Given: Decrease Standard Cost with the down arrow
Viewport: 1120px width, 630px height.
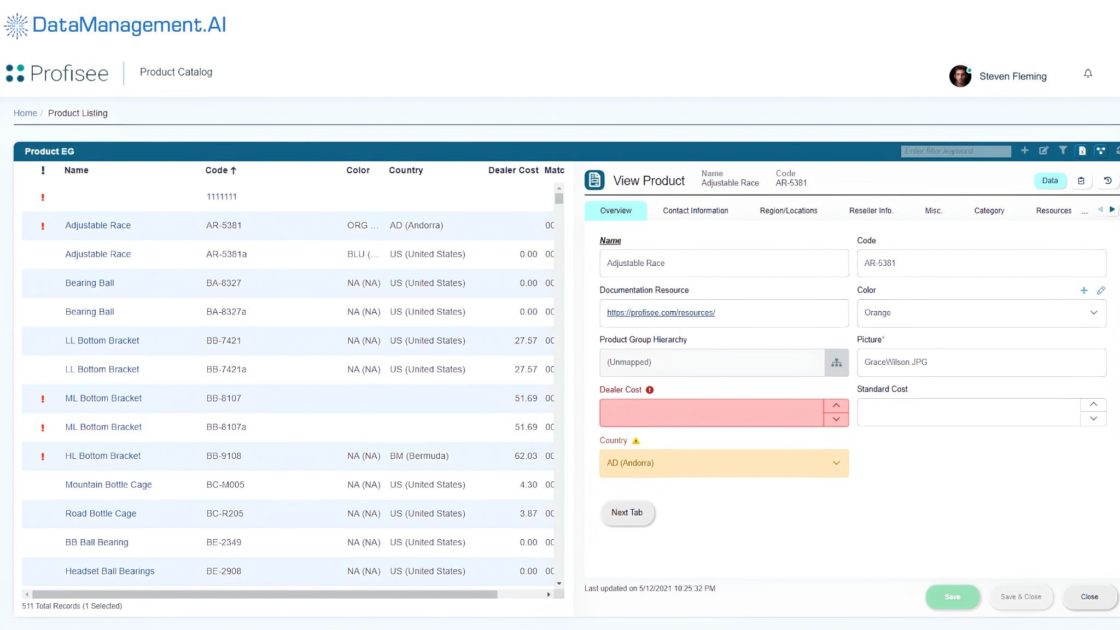Looking at the screenshot, I should point(1093,419).
